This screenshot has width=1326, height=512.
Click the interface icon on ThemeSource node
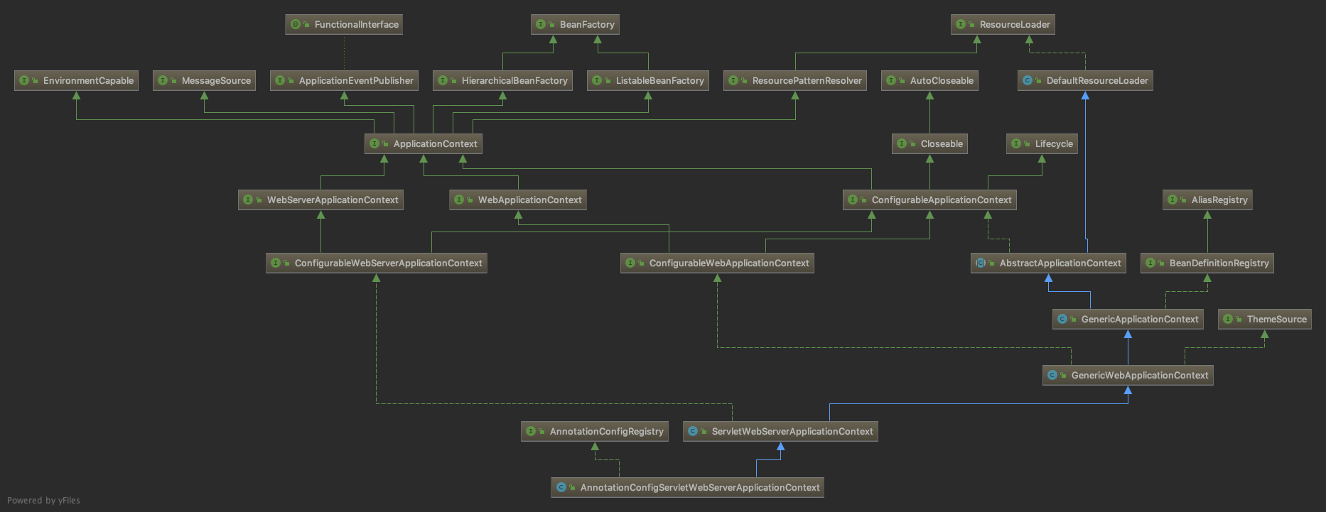(1228, 319)
